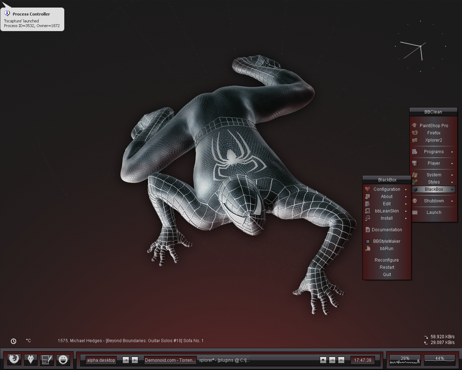Click the 17:47:39 taskbar clock
Screen dimensions: 462x370
tap(363, 360)
